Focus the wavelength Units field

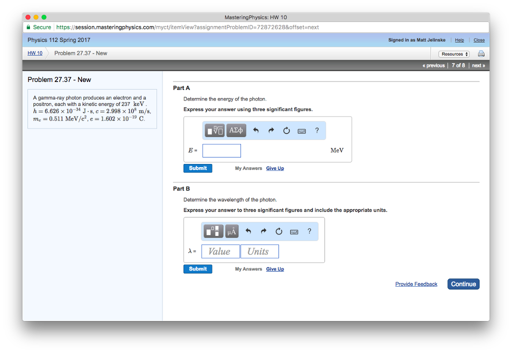point(259,251)
